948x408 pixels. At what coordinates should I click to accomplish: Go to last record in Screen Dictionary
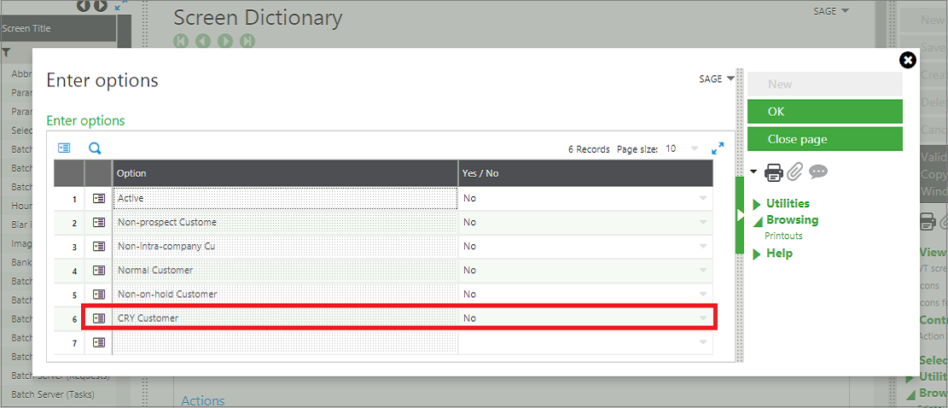(247, 41)
